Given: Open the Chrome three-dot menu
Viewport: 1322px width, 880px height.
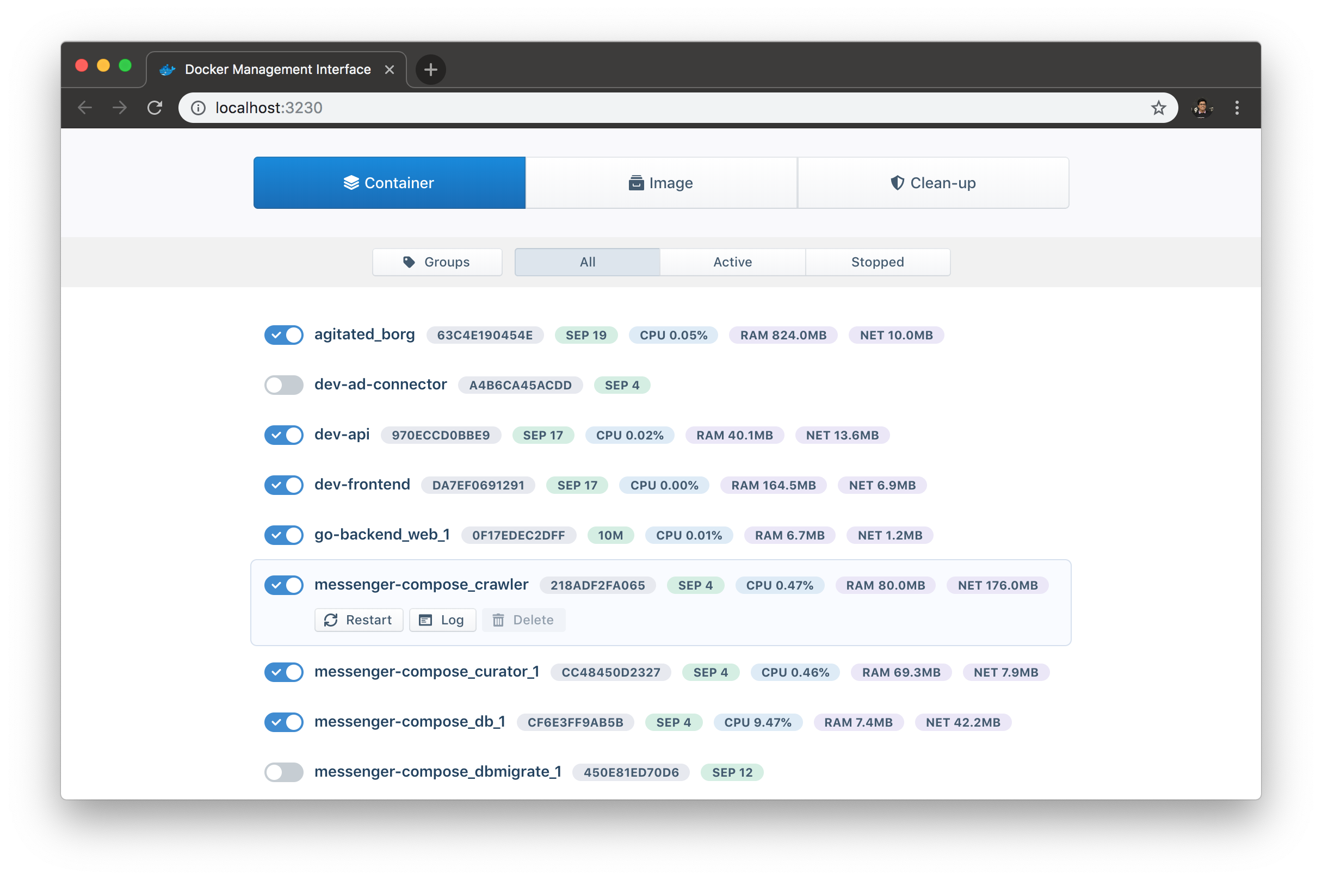Looking at the screenshot, I should tap(1237, 108).
